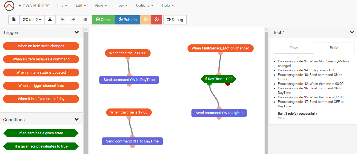Toggle Debug mode with eye button
The height and width of the screenshot is (154, 357).
(175, 20)
